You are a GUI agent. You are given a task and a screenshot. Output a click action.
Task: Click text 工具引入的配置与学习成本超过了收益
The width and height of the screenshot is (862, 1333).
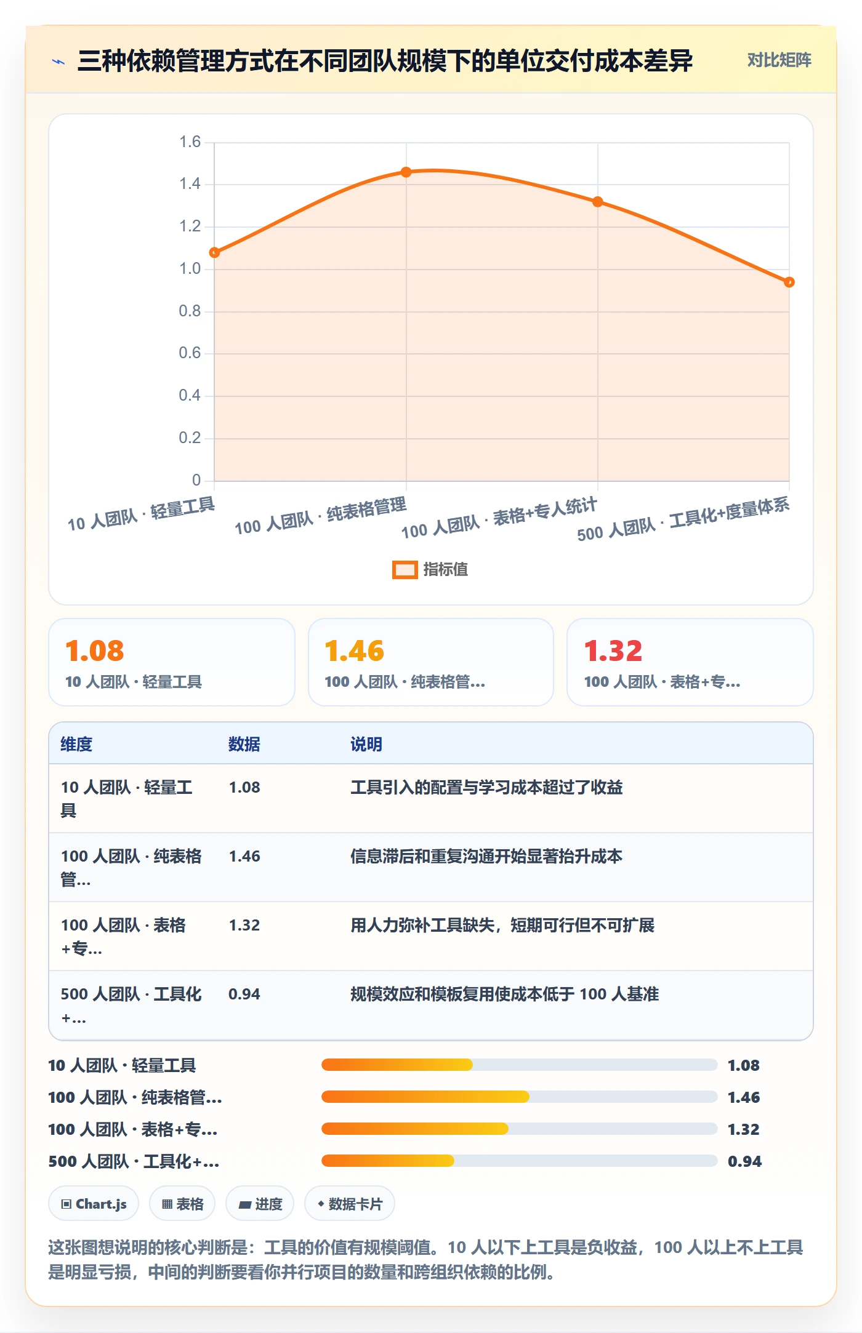[486, 787]
